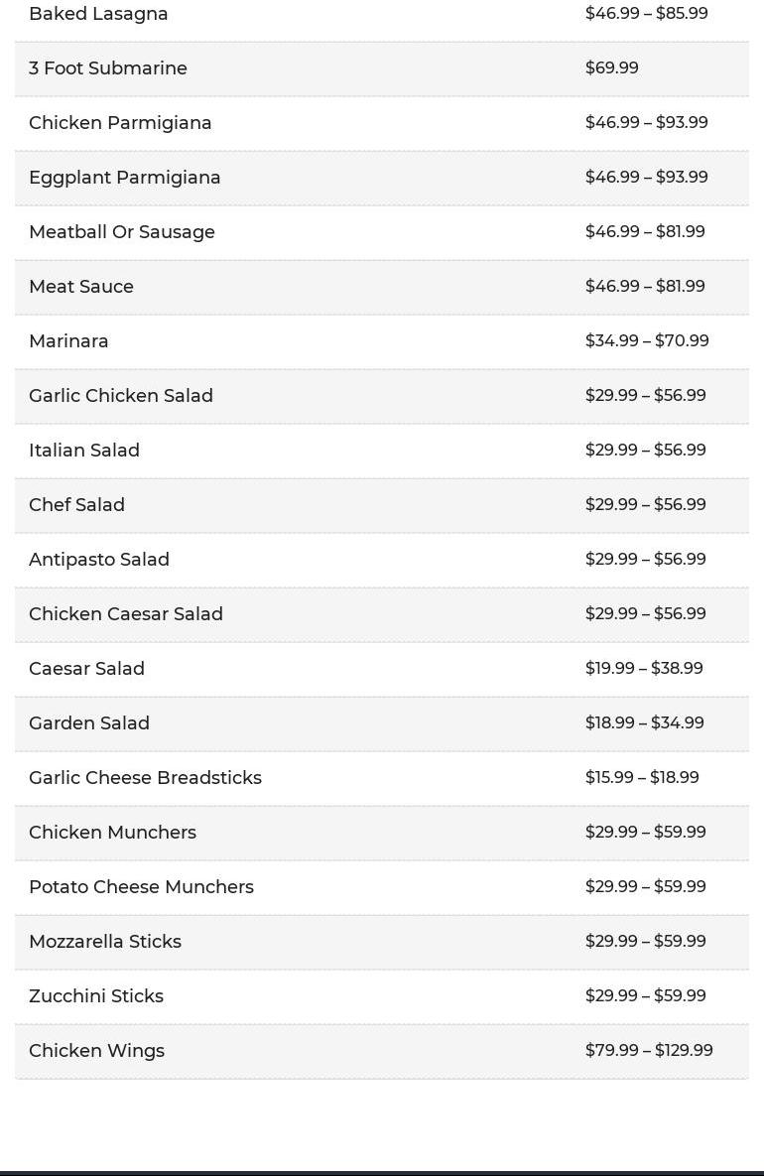
Task: Select the 3 Foot Submarine row
Action: (108, 68)
